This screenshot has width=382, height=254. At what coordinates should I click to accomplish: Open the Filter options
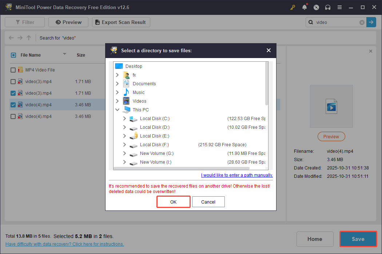24,22
